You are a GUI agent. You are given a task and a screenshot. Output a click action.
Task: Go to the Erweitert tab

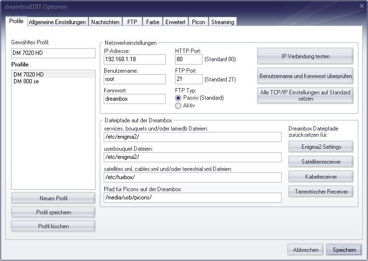click(x=175, y=22)
